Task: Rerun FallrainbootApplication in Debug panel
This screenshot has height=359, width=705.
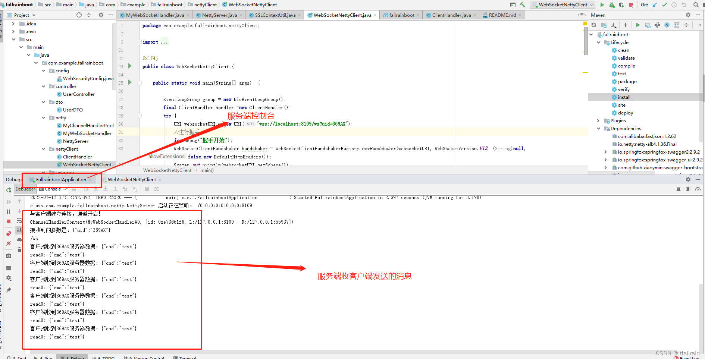Action: (x=9, y=190)
